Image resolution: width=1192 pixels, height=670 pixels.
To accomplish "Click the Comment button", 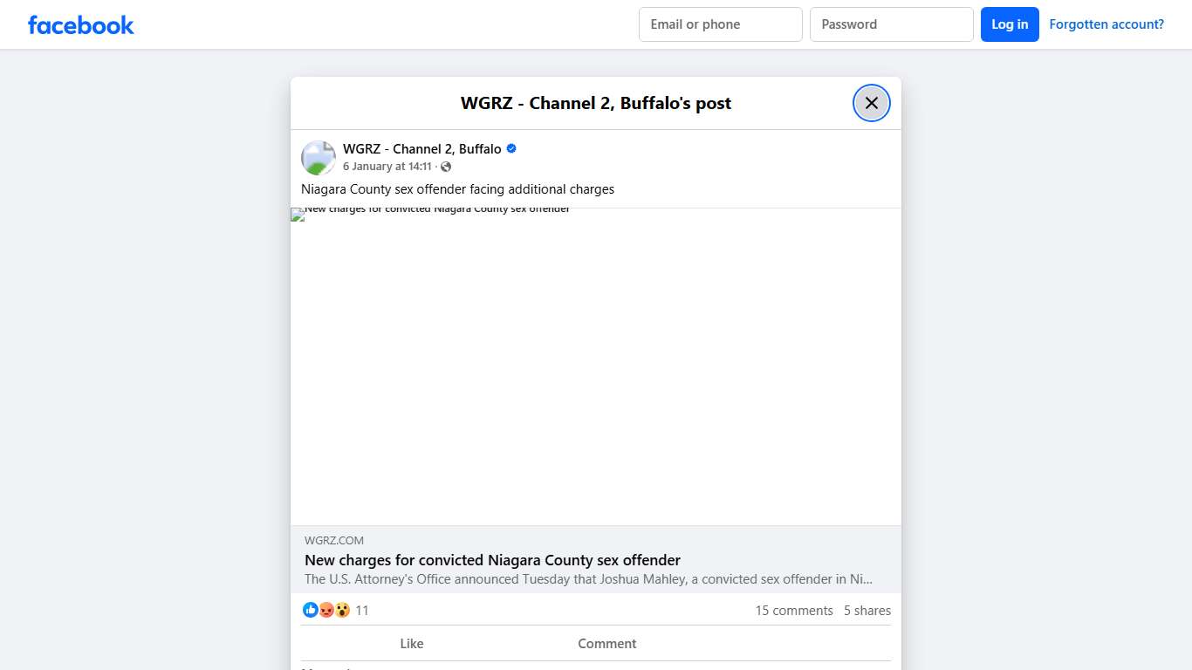I will point(606,644).
